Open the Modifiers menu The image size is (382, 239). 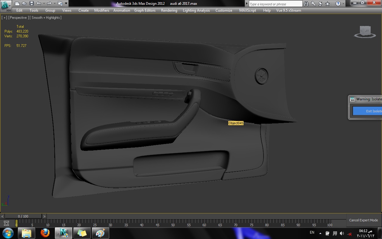pos(102,10)
